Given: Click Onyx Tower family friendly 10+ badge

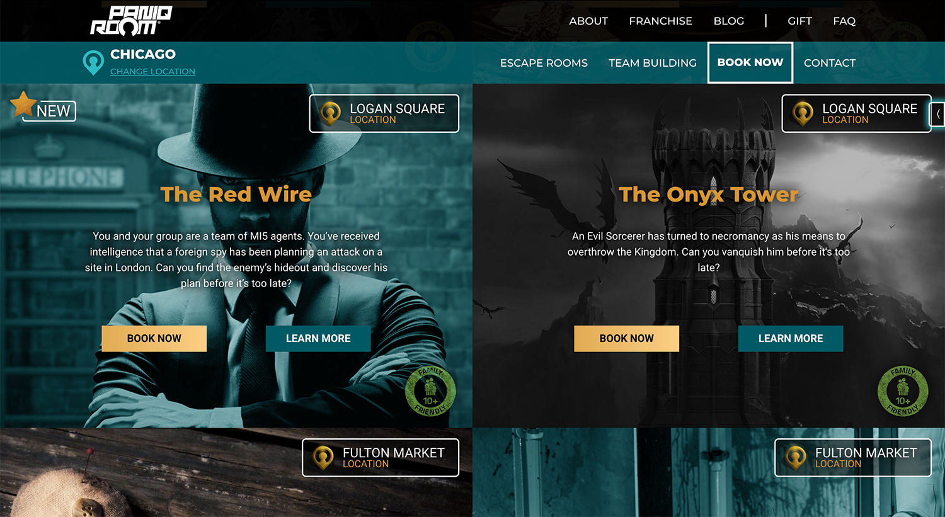Looking at the screenshot, I should [903, 391].
